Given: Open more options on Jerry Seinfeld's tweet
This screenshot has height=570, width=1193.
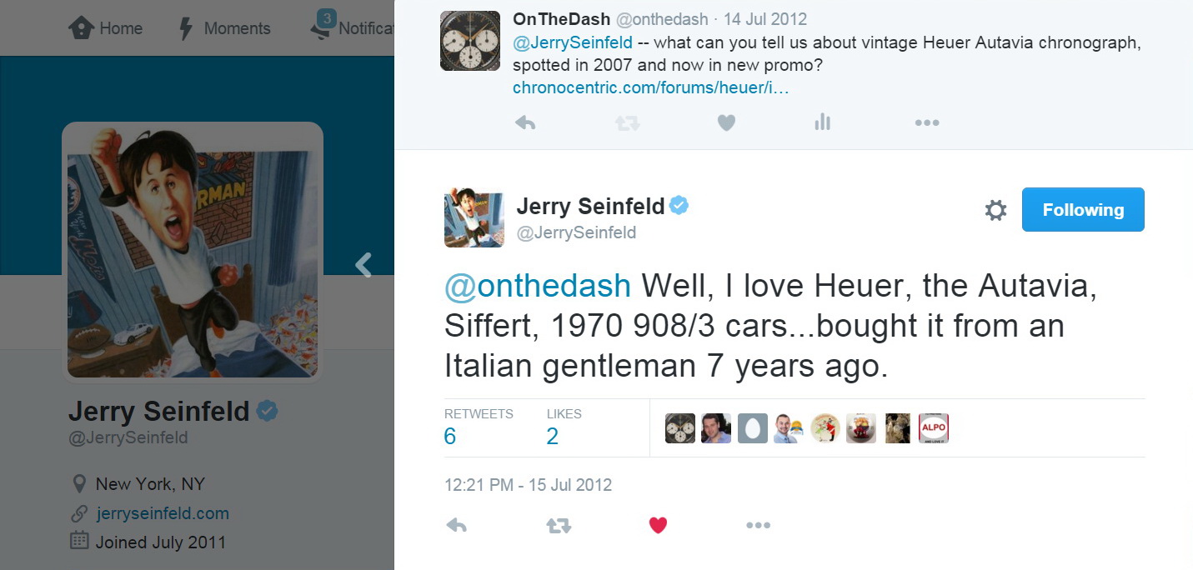Looking at the screenshot, I should click(x=758, y=526).
